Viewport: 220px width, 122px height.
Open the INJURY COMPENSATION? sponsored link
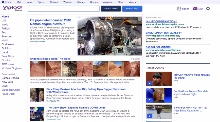point(161,21)
